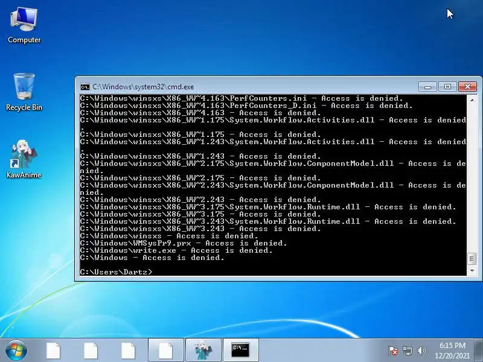Click the cmd scrollbar thumb

point(472,259)
